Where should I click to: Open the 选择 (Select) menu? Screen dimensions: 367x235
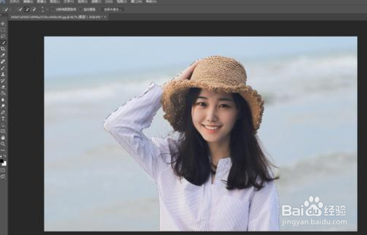pos(82,1)
